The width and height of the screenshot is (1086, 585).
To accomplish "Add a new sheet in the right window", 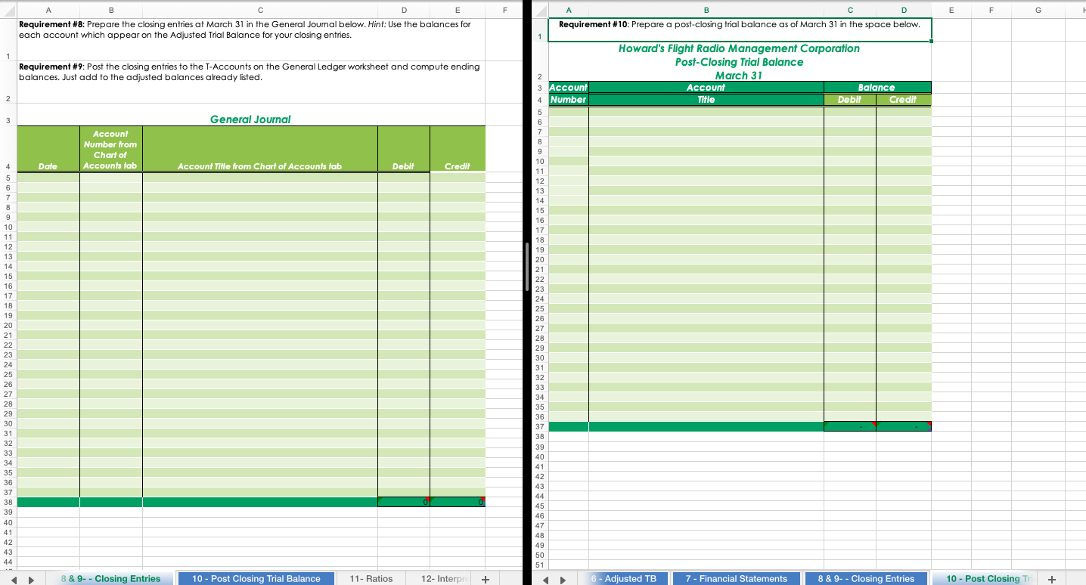I will [1052, 579].
